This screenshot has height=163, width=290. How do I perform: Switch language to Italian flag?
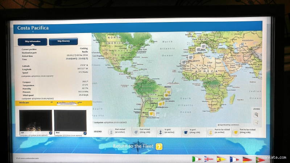coord(196,159)
